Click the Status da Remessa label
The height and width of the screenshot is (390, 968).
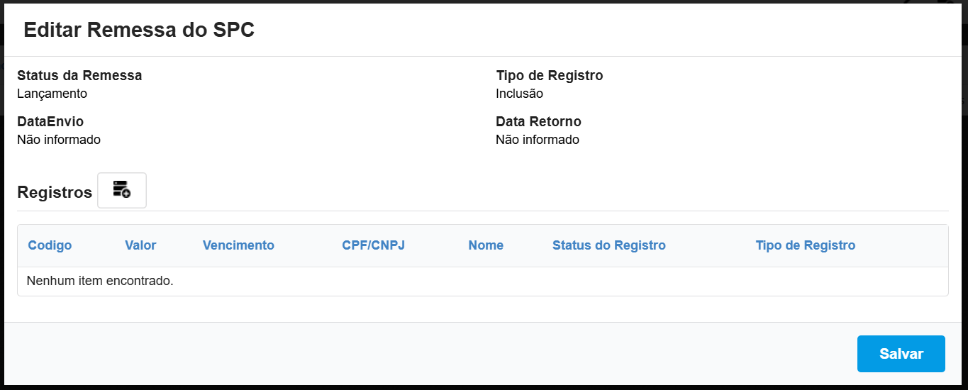click(79, 75)
